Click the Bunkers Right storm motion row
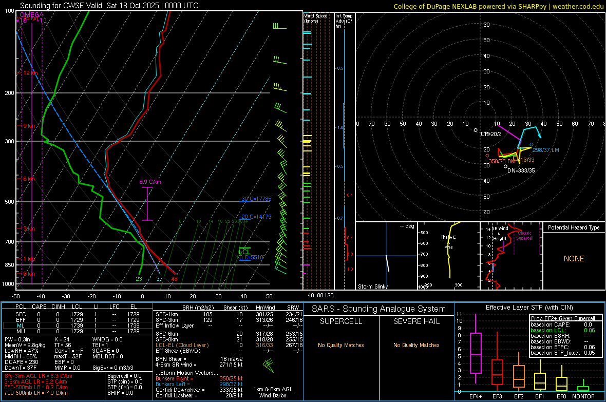The width and height of the screenshot is (606, 402). click(x=199, y=378)
